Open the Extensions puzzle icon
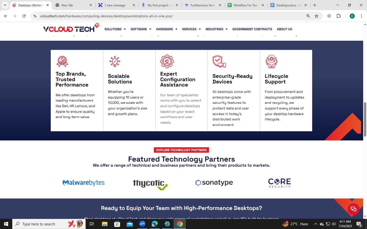This screenshot has width=367, height=229. click(x=338, y=16)
